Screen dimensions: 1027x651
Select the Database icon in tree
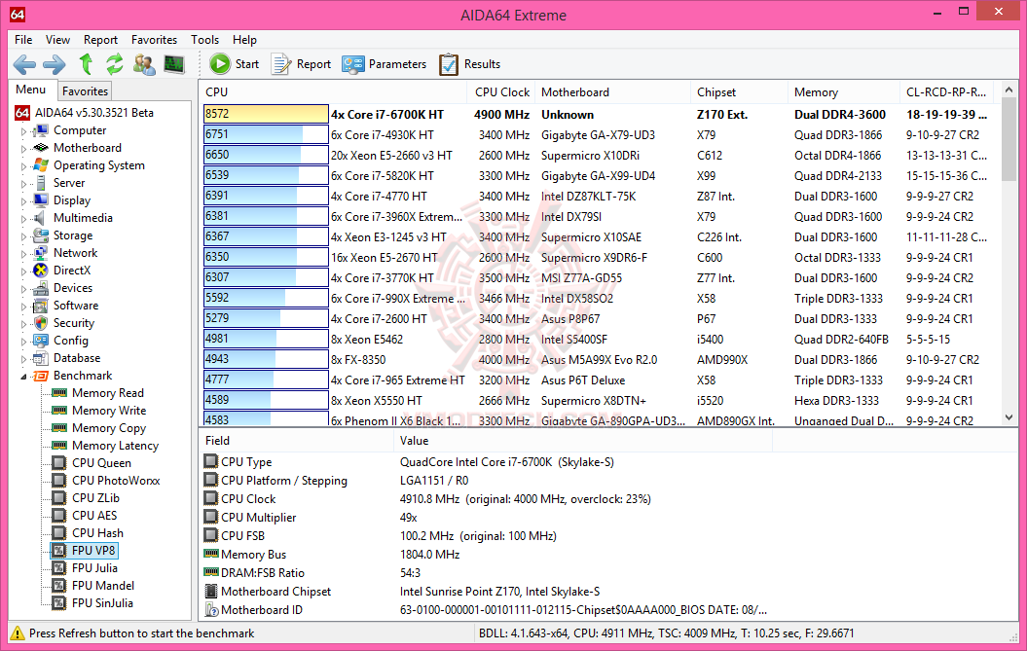point(41,358)
